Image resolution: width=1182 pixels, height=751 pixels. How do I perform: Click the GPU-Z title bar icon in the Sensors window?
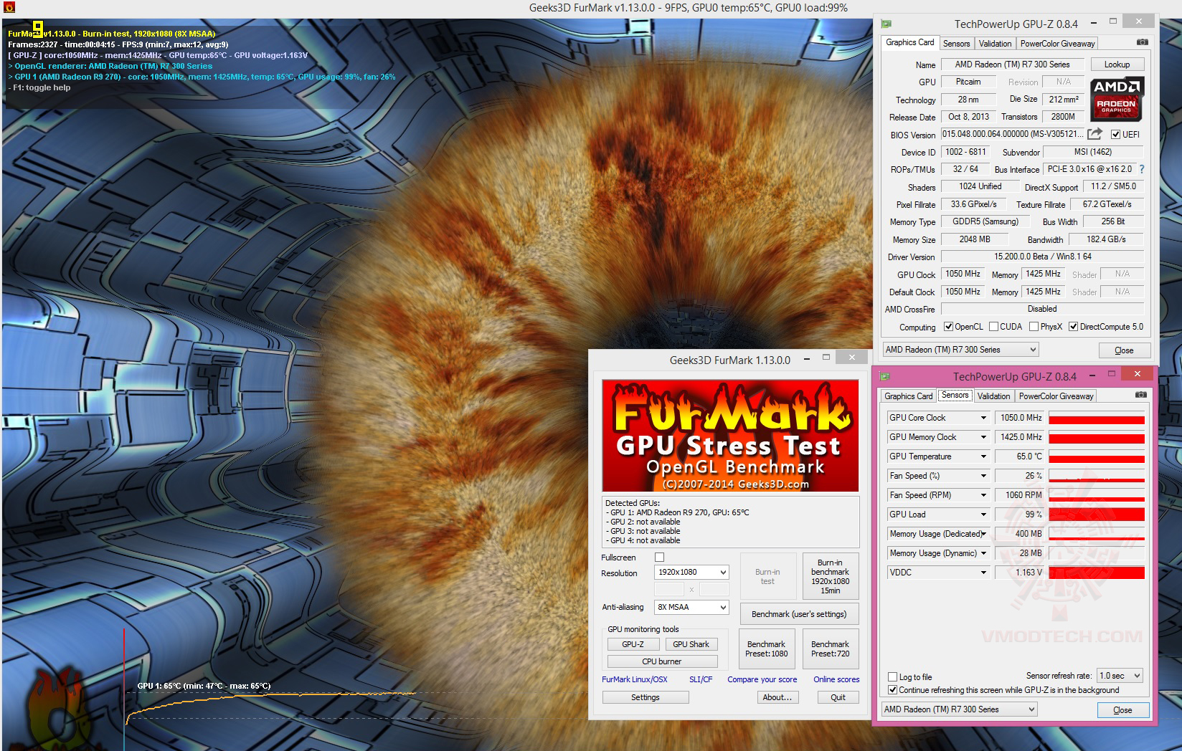pos(885,376)
